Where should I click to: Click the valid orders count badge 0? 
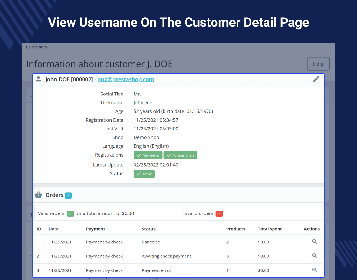[70, 214]
